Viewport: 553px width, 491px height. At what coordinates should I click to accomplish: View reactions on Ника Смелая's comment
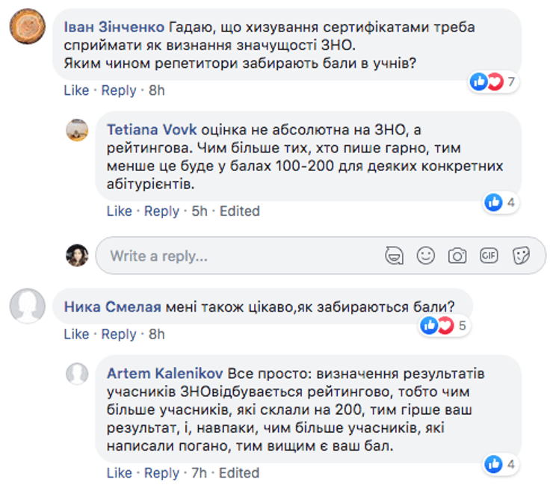(x=445, y=326)
